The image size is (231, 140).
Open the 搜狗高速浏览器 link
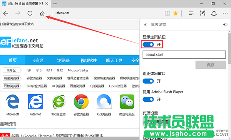pos(104,78)
